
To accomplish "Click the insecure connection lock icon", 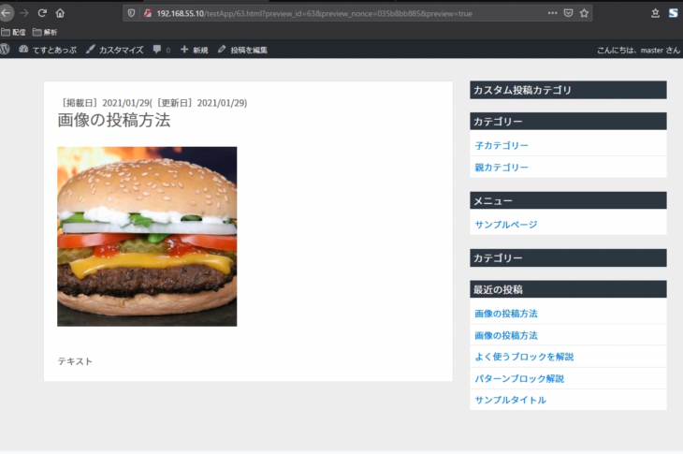I will point(148,13).
